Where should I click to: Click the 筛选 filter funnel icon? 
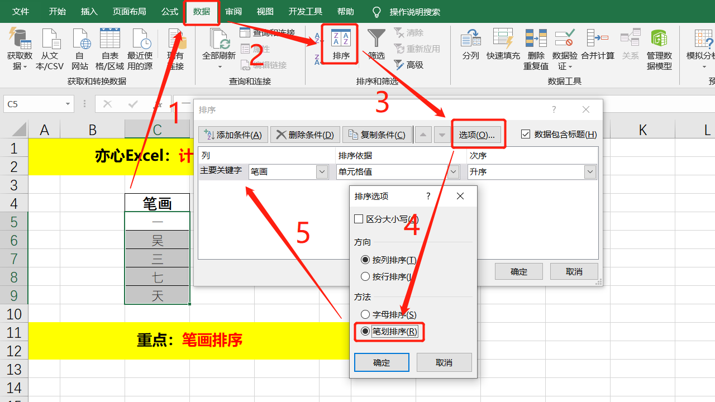[376, 38]
